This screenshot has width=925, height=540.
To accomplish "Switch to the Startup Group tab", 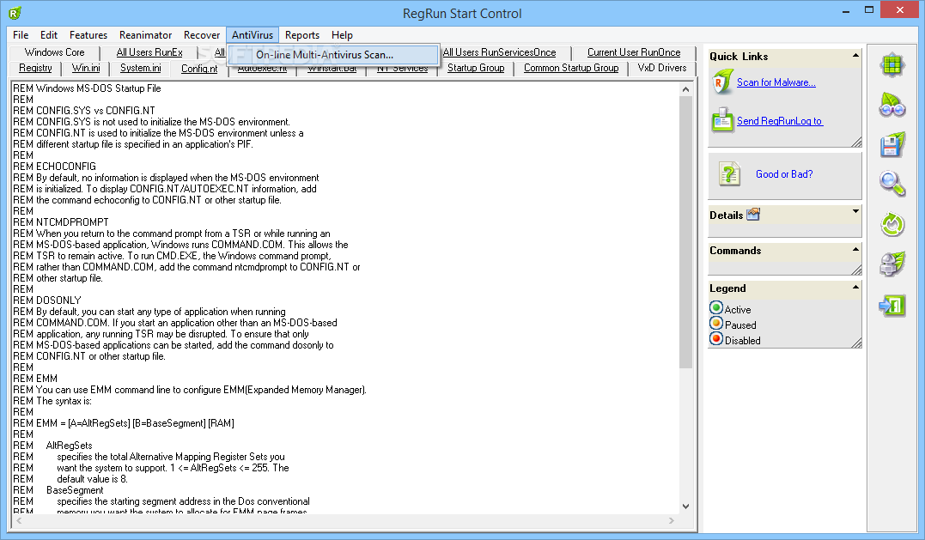I will coord(476,68).
